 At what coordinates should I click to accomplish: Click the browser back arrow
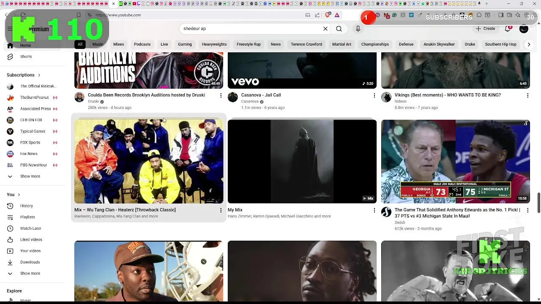[x=6, y=15]
